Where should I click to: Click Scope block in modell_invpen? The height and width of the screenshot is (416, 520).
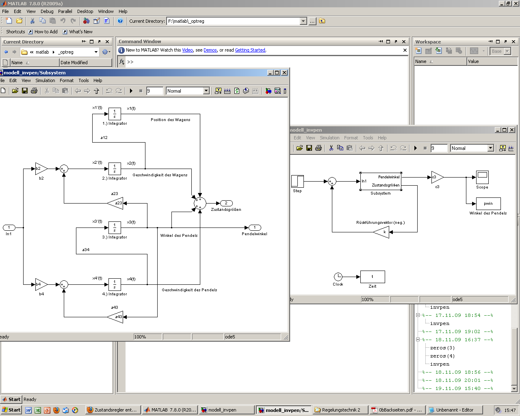click(x=482, y=177)
